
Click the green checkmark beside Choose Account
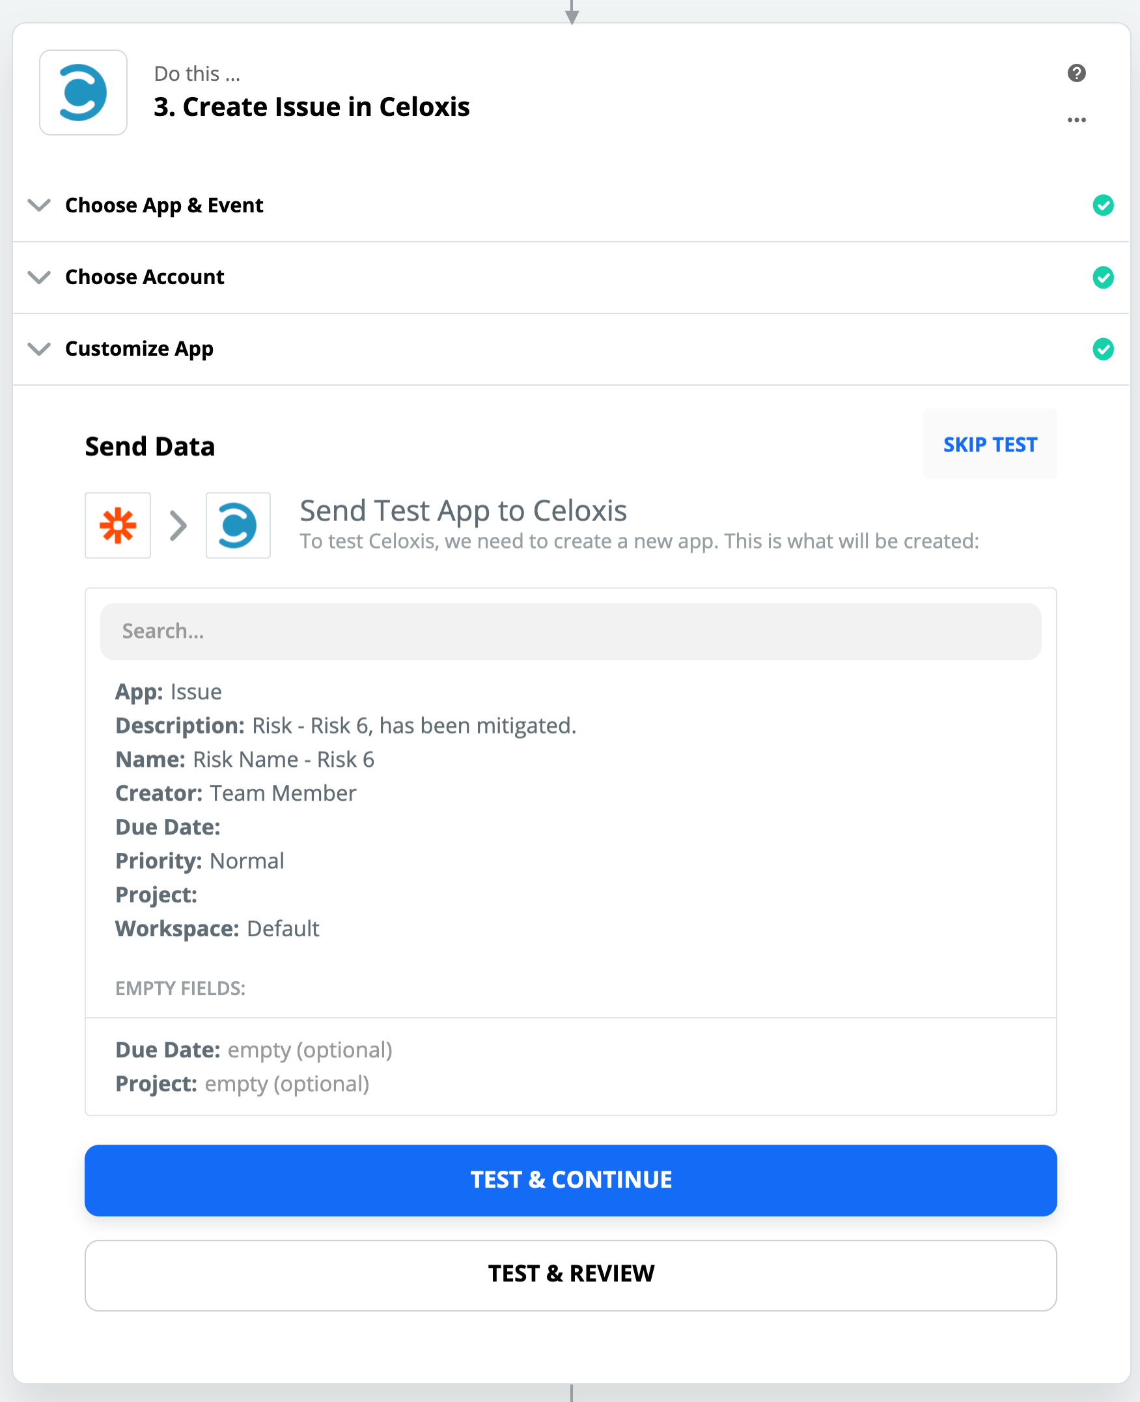pos(1103,278)
